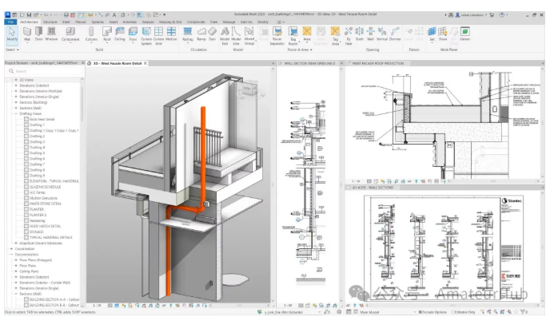The image size is (550, 321).
Task: Collapse the Drafting Views tree node
Action: 14,113
